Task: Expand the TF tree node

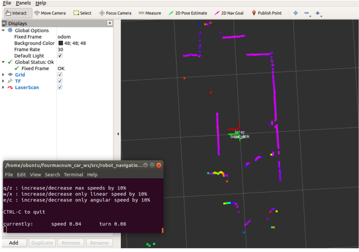Action: point(3,81)
